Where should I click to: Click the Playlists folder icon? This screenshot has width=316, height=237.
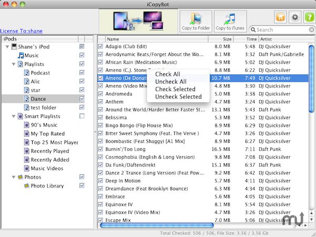pyautogui.click(x=21, y=64)
